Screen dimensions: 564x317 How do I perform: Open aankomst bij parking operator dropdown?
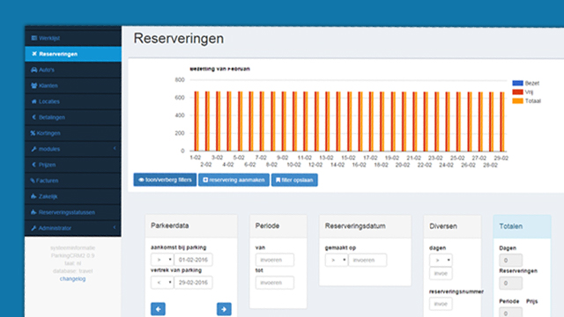[162, 260]
